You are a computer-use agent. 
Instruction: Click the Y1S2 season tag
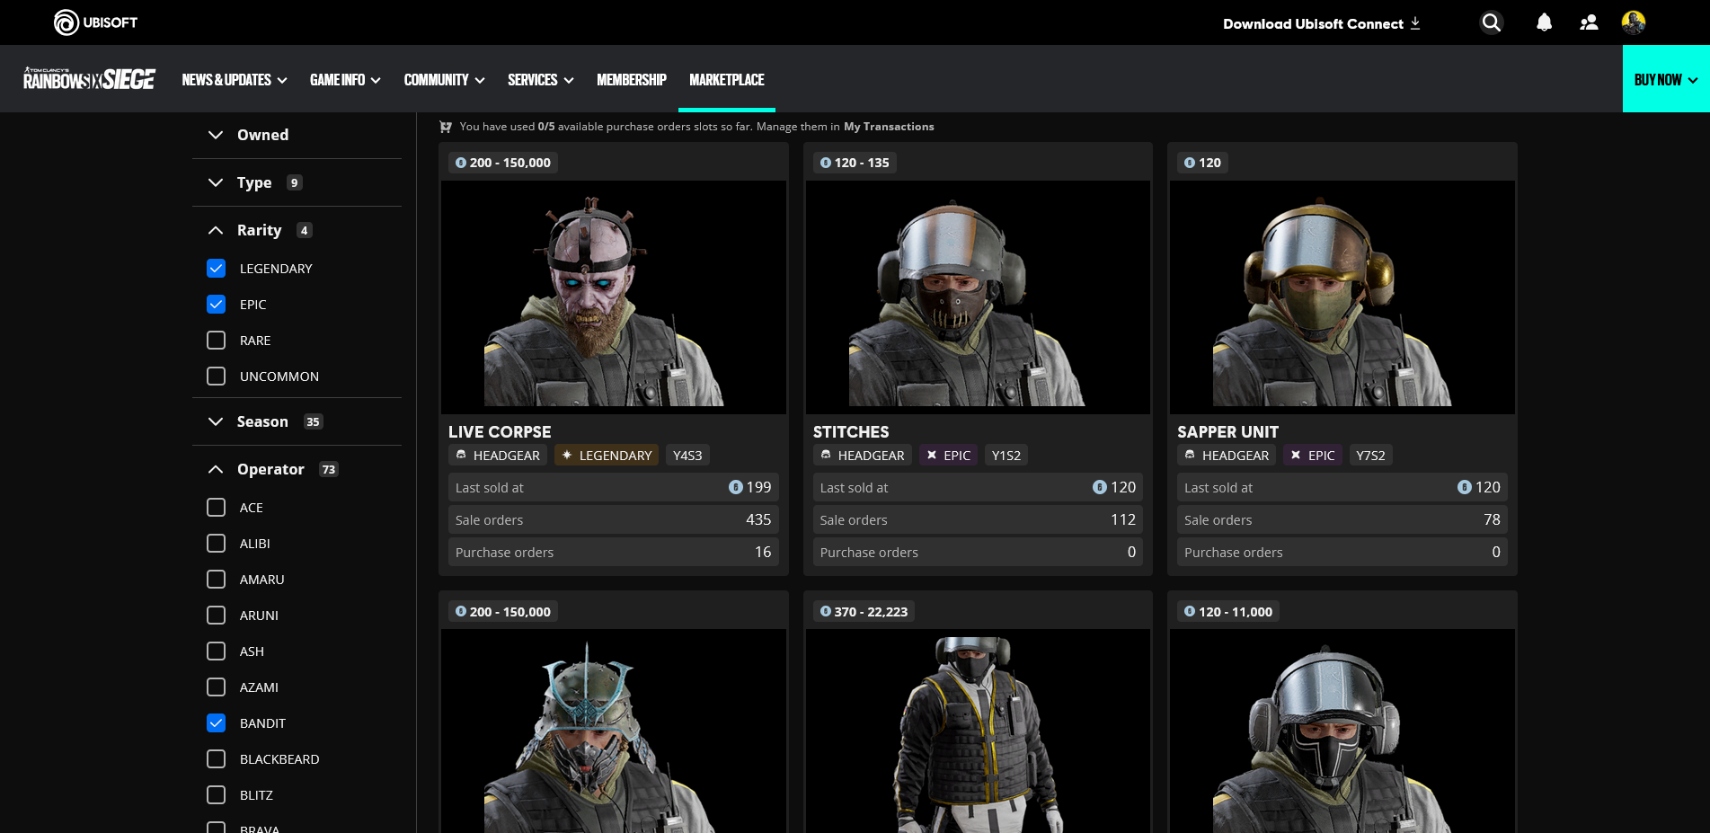point(1006,455)
